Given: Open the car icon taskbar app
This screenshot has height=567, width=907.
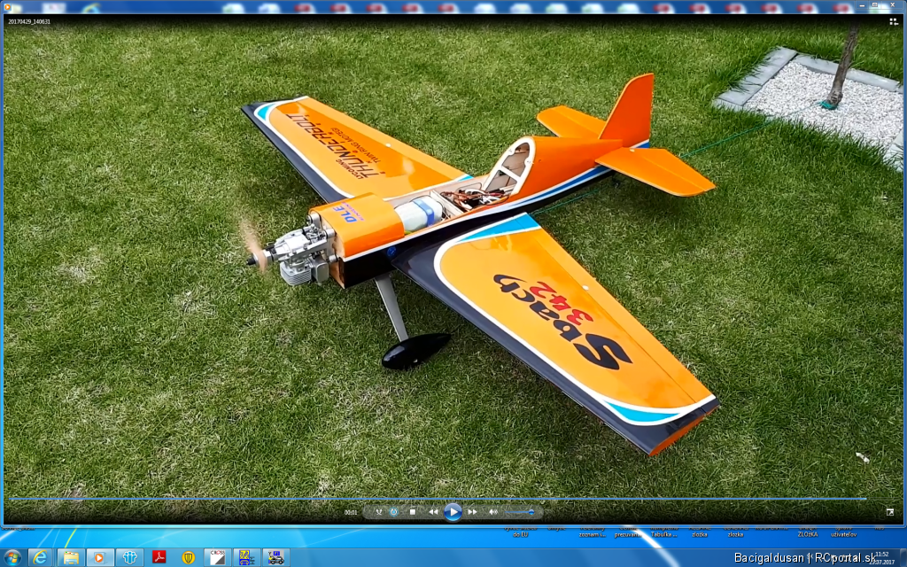Looking at the screenshot, I should click(276, 557).
